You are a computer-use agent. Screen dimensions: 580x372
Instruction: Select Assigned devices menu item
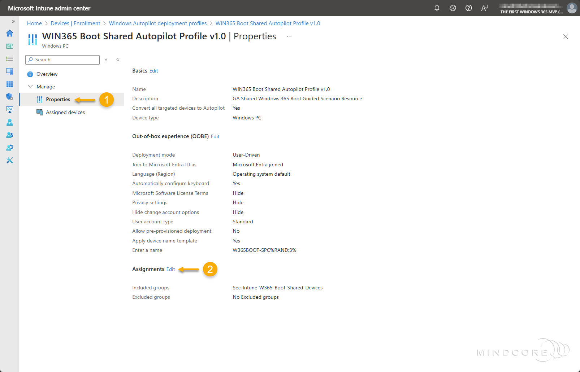[65, 112]
